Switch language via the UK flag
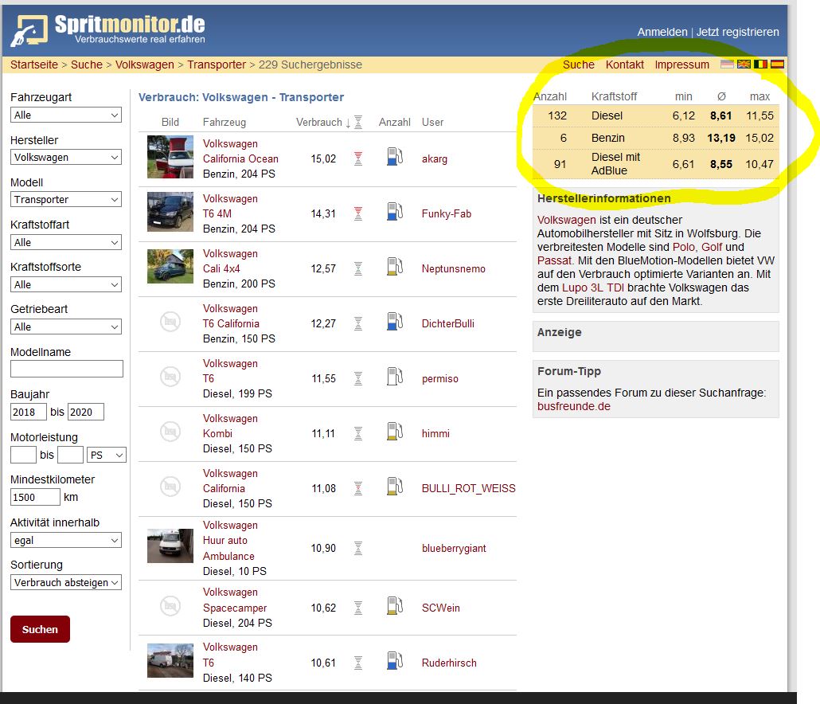Screen dimensions: 820x704 pyautogui.click(x=744, y=65)
